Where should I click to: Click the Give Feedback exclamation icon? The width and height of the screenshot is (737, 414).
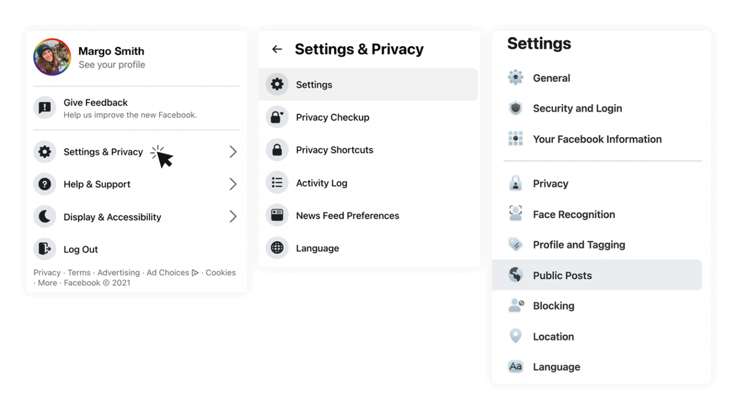(45, 107)
